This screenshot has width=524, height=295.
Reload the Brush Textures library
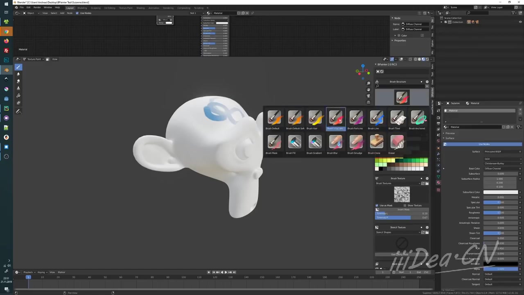[423, 183]
